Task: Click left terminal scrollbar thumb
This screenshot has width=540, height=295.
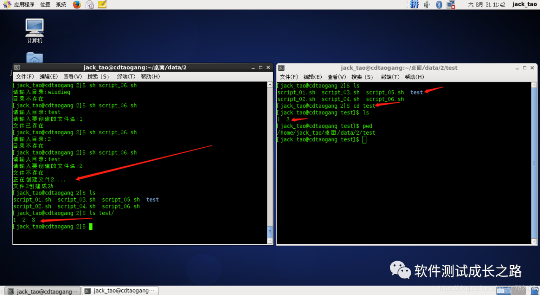Action: 270,232
